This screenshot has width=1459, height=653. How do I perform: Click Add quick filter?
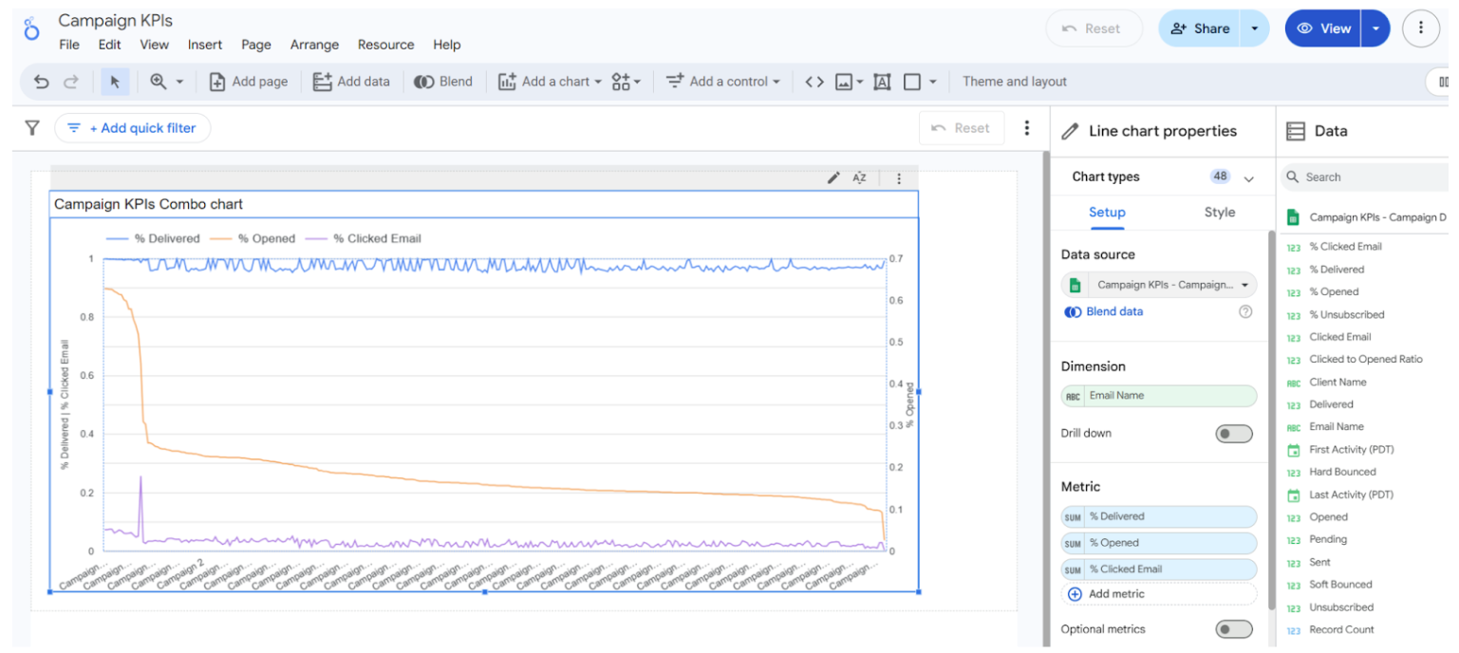tap(133, 128)
